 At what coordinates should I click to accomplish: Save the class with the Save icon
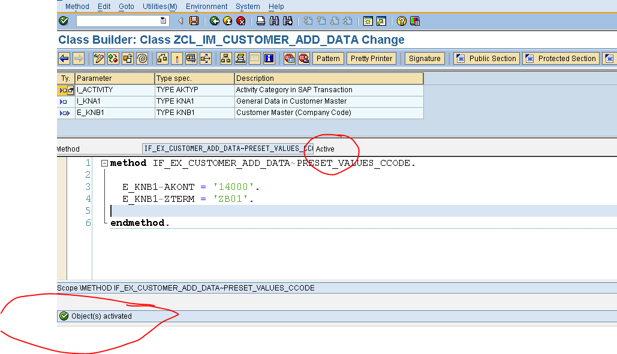pyautogui.click(x=194, y=20)
